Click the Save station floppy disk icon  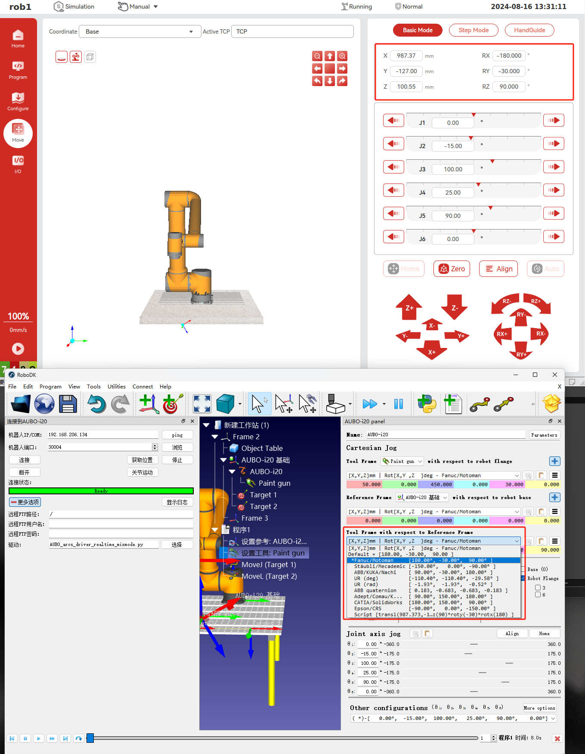pos(68,403)
